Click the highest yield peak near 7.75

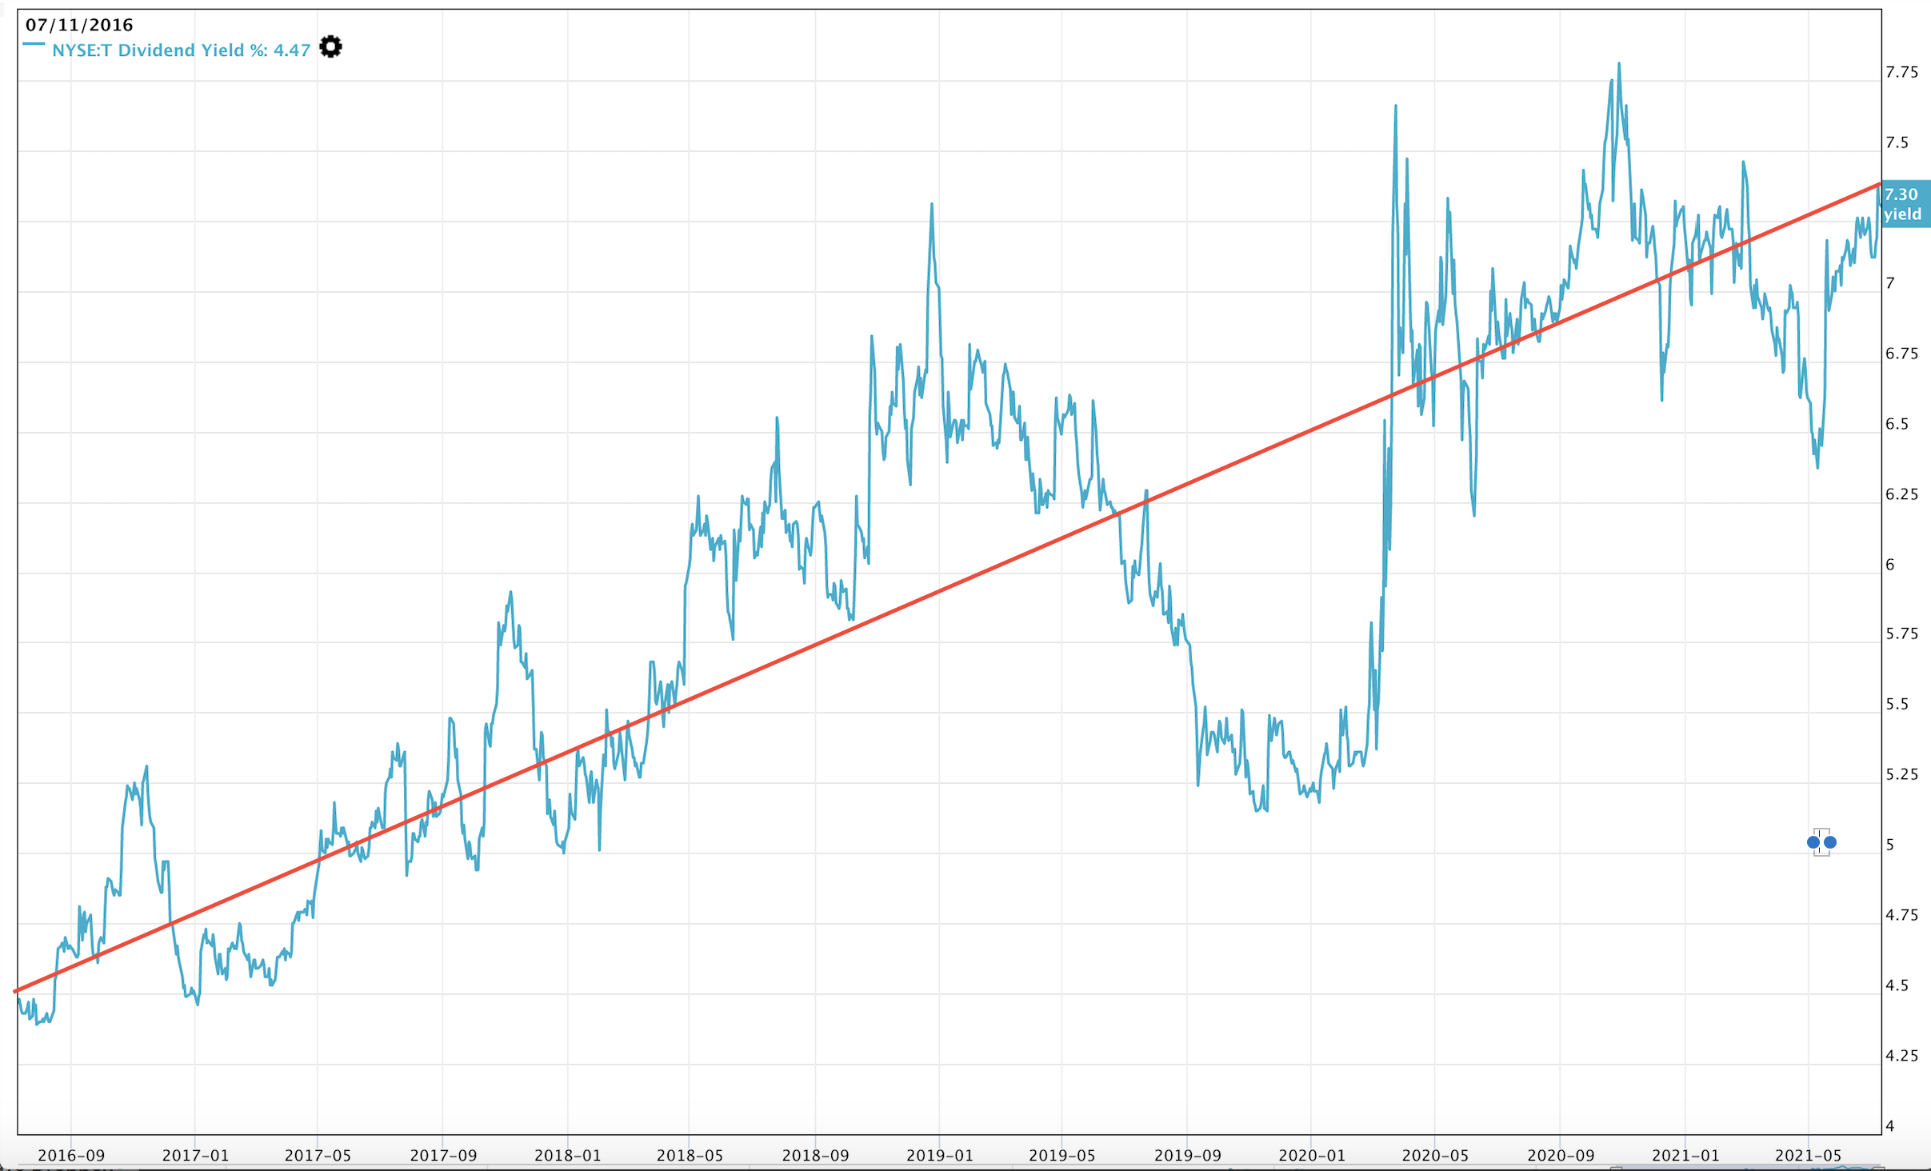click(1619, 64)
